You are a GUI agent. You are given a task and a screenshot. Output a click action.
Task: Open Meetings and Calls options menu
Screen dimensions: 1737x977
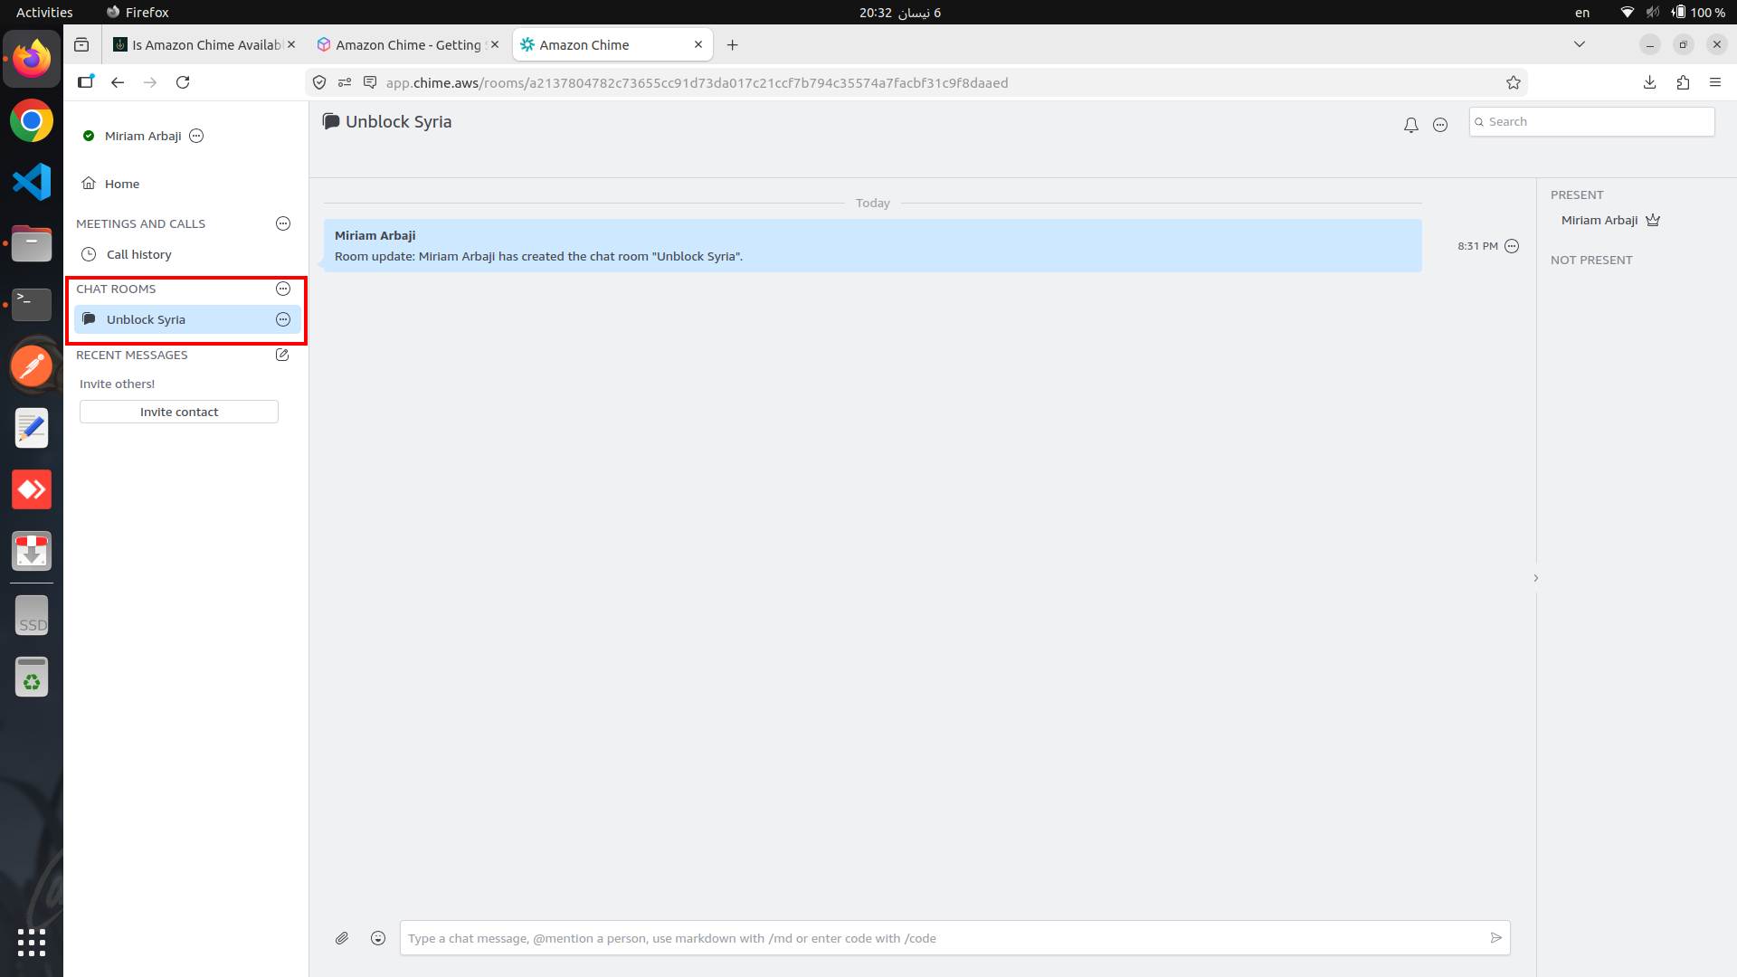click(x=283, y=223)
